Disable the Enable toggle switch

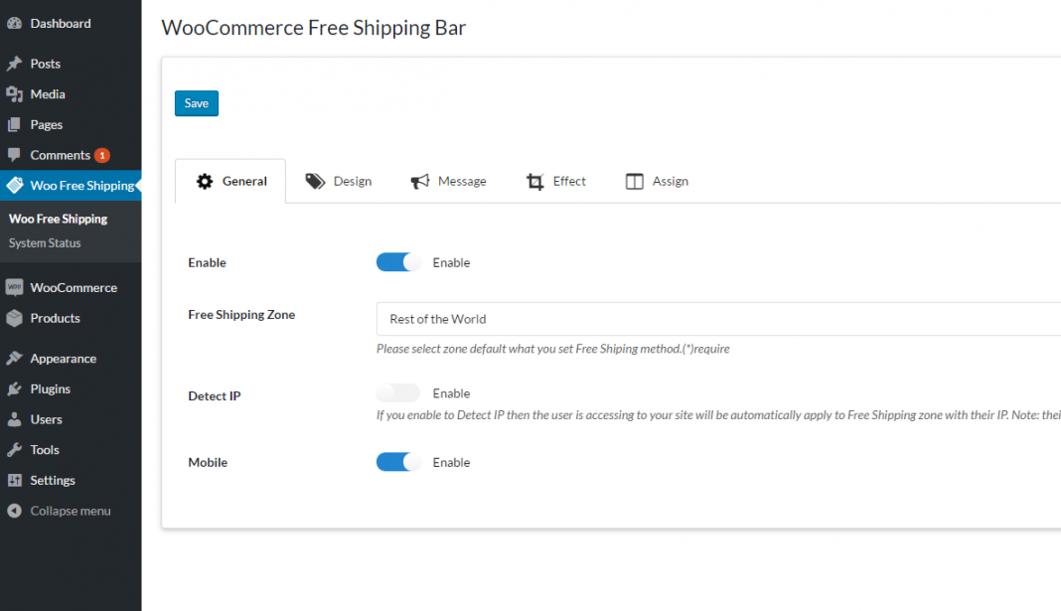pyautogui.click(x=397, y=261)
